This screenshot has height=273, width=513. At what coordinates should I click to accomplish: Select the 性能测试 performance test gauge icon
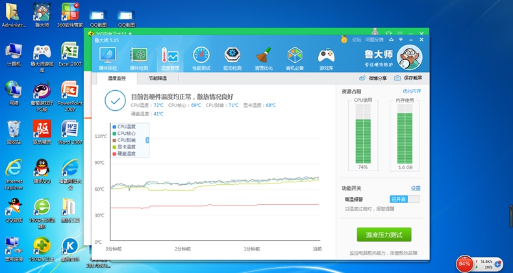point(201,56)
